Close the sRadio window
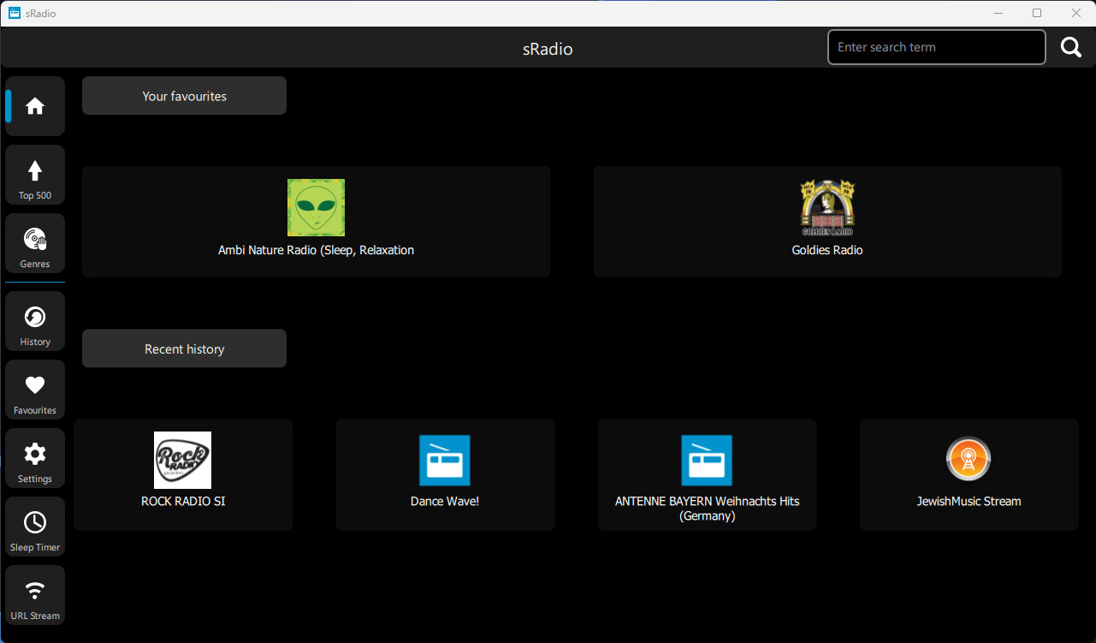 click(1076, 13)
